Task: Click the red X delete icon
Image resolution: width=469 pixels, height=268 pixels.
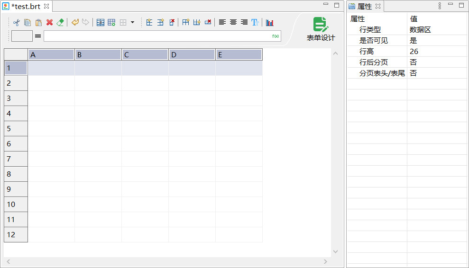Action: (50, 22)
